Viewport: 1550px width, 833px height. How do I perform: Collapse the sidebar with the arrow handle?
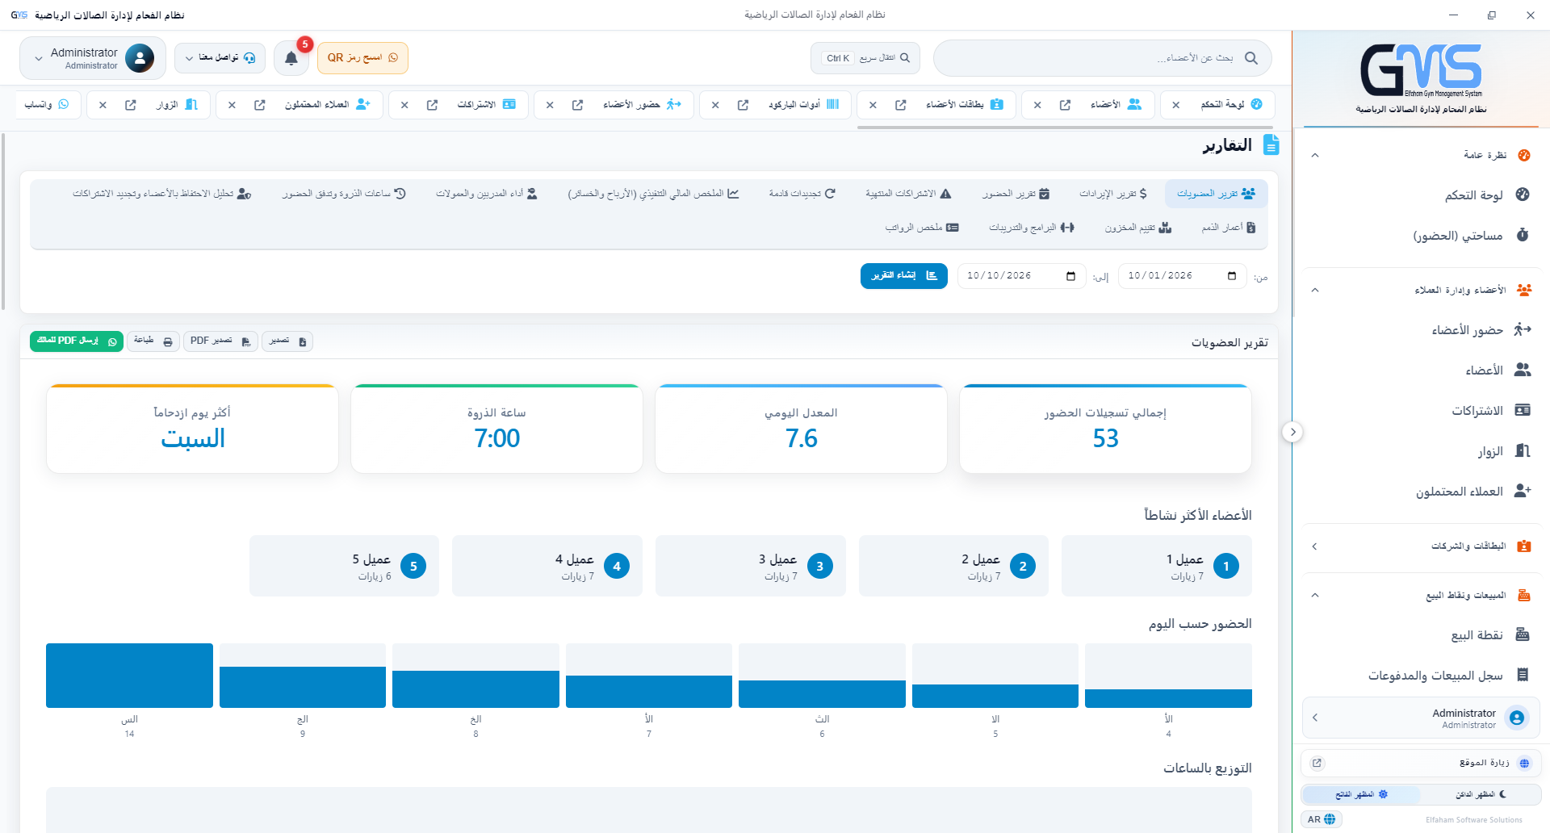coord(1292,432)
